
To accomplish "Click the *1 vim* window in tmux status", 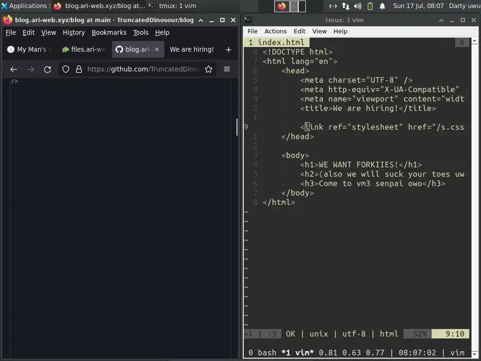I will click(x=297, y=353).
